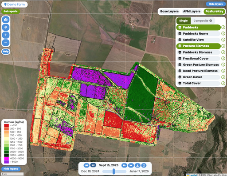Zoom out with the minus button
227x176 pixels.
(x=6, y=43)
